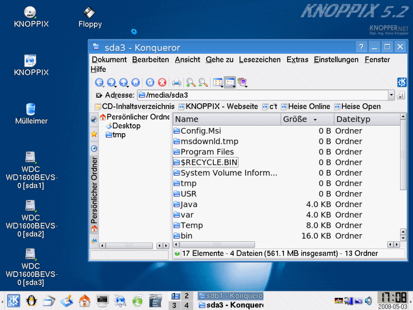Launch the terminal from the panel

pos(102,300)
